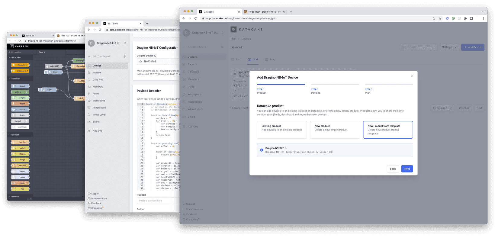Viewport: 498px width, 238px height.
Task: Collapse the datacake palette category in Node-RED
Action: [x=20, y=57]
